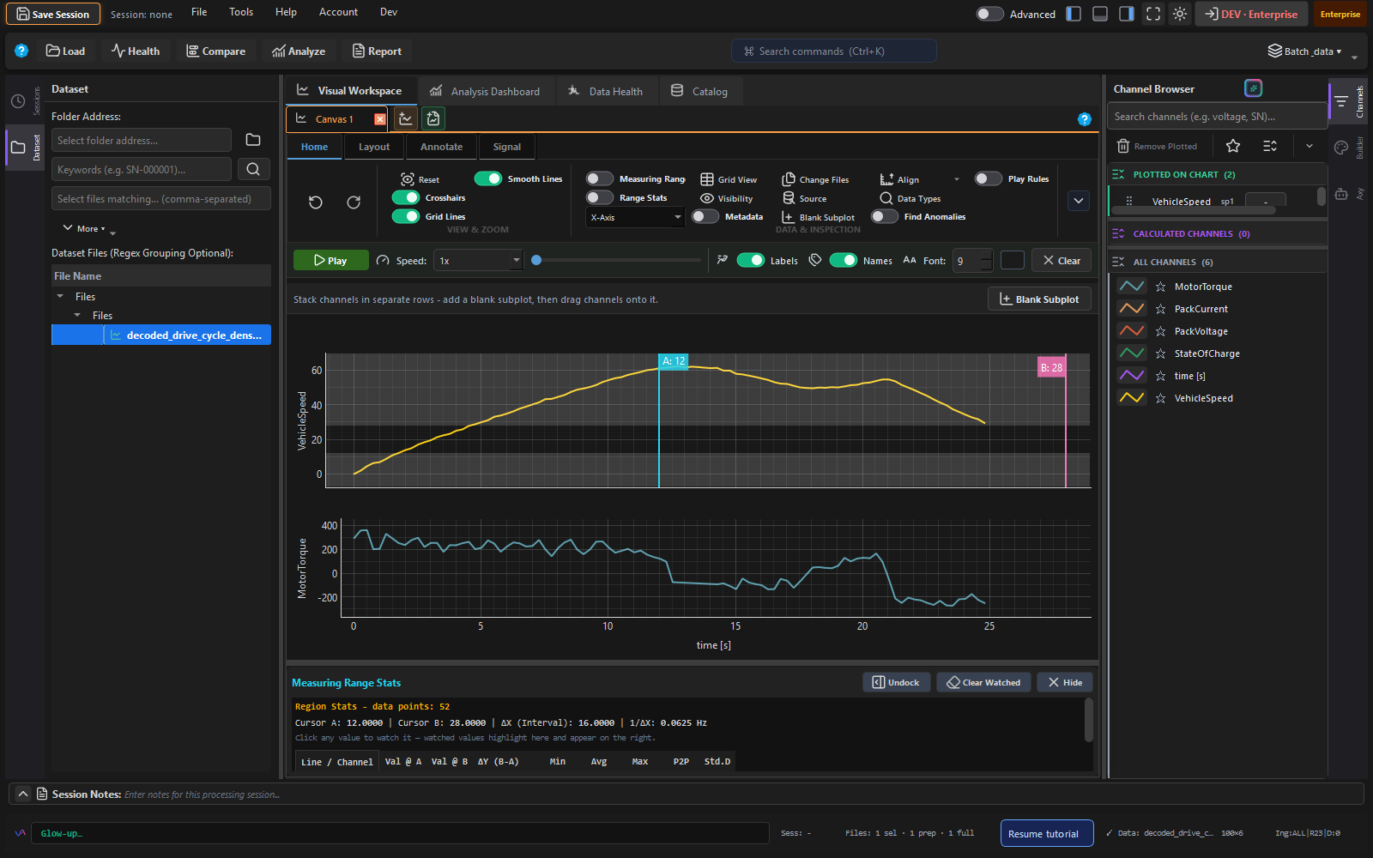
Task: Switch to the Catalog tab
Action: pos(699,91)
